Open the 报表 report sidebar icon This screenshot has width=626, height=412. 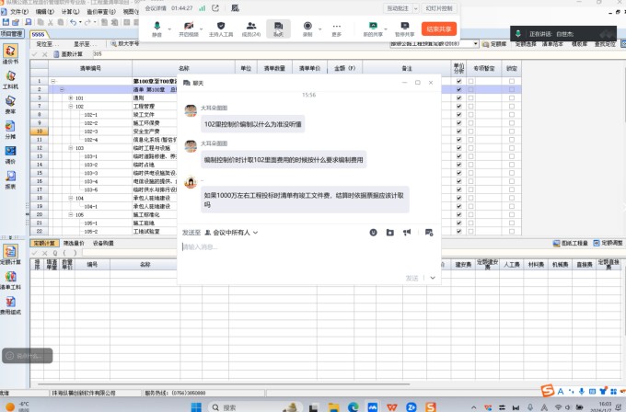tap(10, 178)
